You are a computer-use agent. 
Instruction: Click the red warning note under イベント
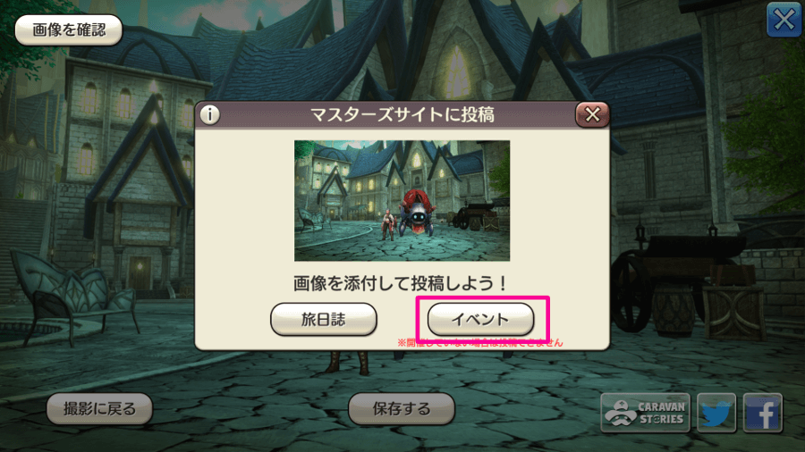[x=480, y=343]
